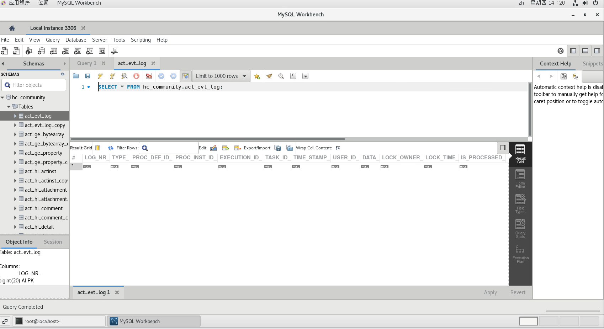The width and height of the screenshot is (604, 329).
Task: Open an SQL file in the editor
Action: tap(76, 76)
